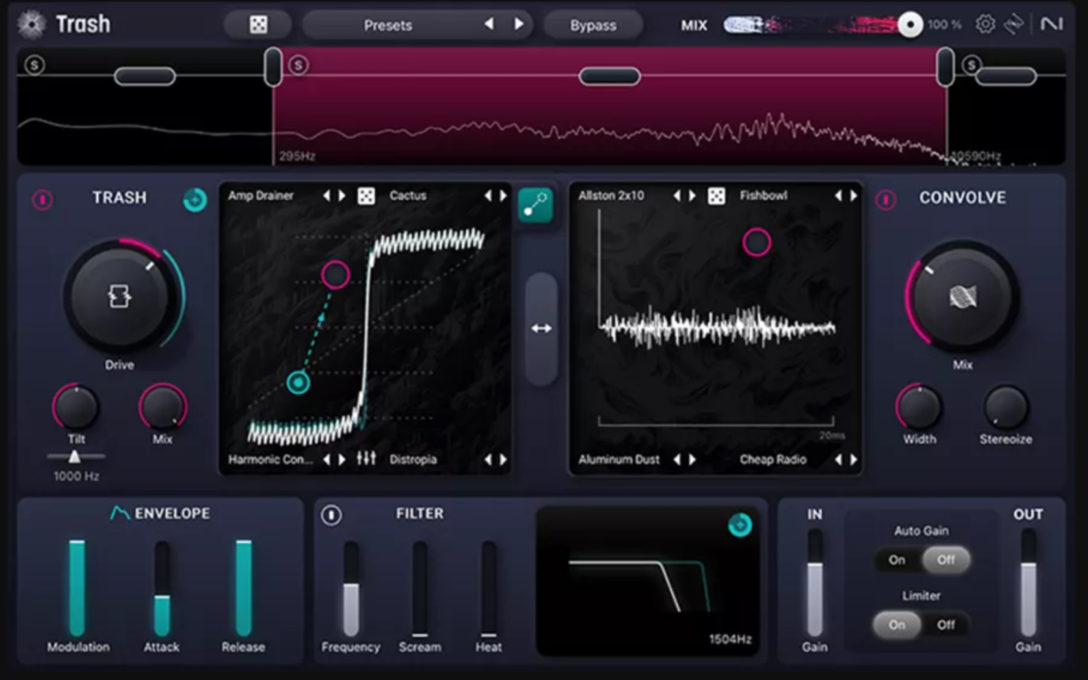Image resolution: width=1088 pixels, height=680 pixels.
Task: Click the global MIX slider handle
Action: click(x=910, y=25)
